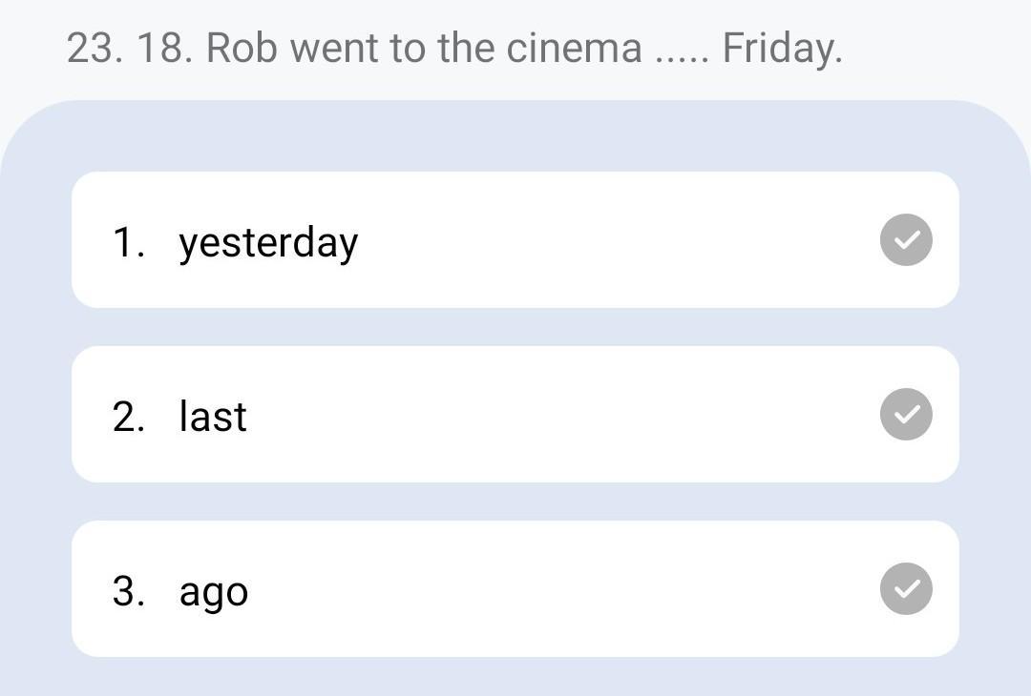Tick the checkmark circle beside "yesterday"
This screenshot has height=696, width=1031.
pyautogui.click(x=905, y=240)
